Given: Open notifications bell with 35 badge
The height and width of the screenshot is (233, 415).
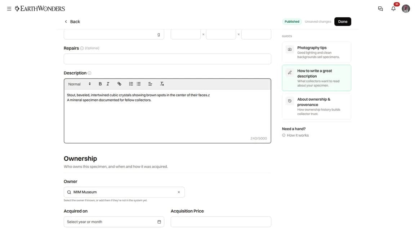Looking at the screenshot, I should click(x=393, y=9).
